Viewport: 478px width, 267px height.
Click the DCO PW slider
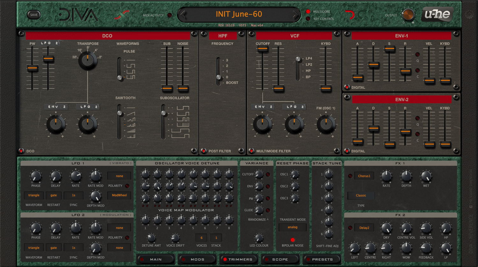(32, 69)
